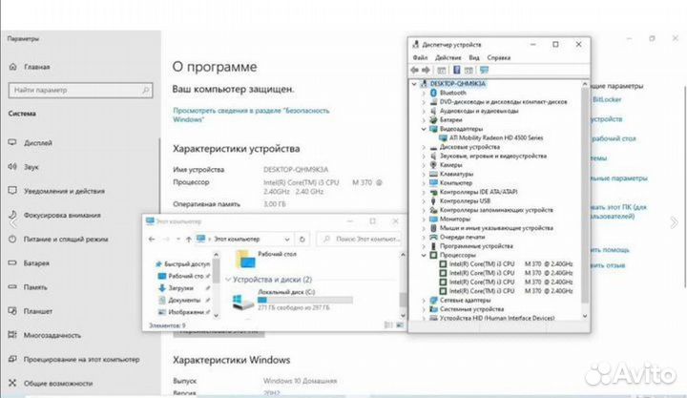This screenshot has height=398, width=687.
Task: Collapse the Видеоадаптеры category chevron
Action: coord(424,129)
